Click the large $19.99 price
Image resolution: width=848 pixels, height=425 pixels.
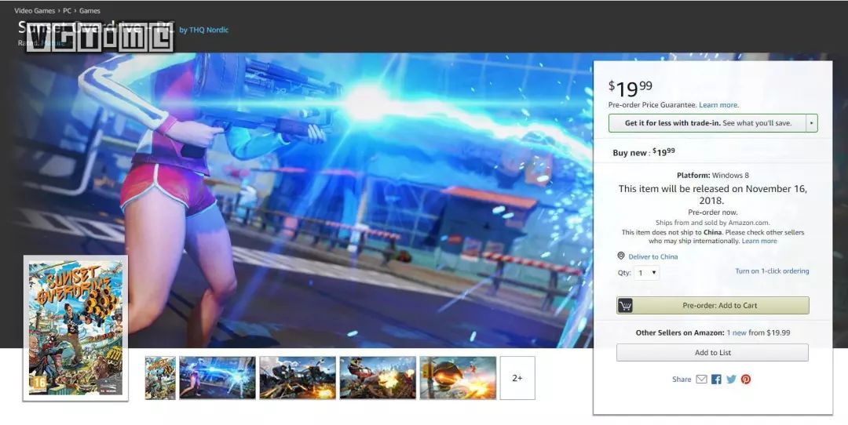(x=631, y=88)
